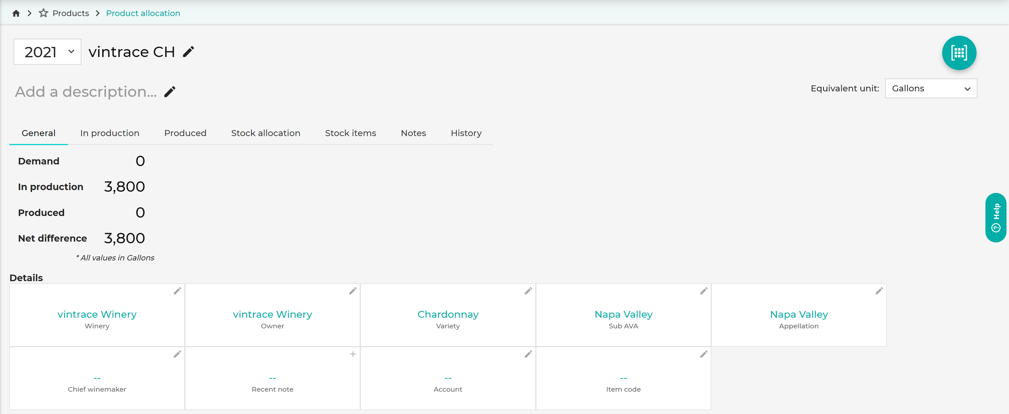Open the teal calculator round button
Screen dimensions: 1009x414
(x=959, y=53)
